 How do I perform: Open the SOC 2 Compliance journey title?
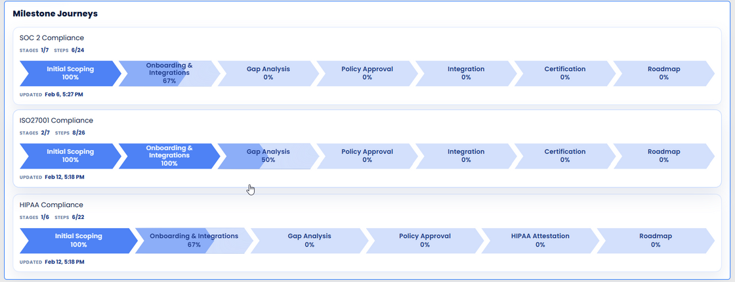[x=52, y=38]
